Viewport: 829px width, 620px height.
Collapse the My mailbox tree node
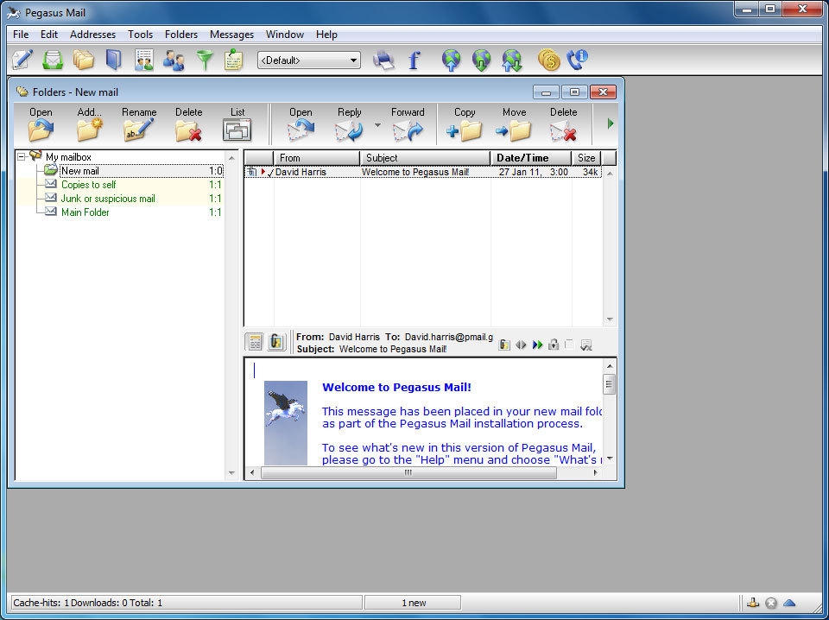pos(22,157)
